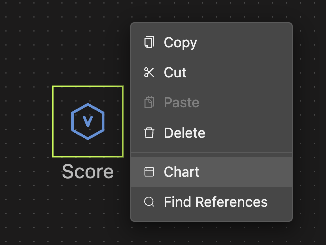Click the Copy icon in the context menu
The image size is (326, 245).
(x=149, y=43)
